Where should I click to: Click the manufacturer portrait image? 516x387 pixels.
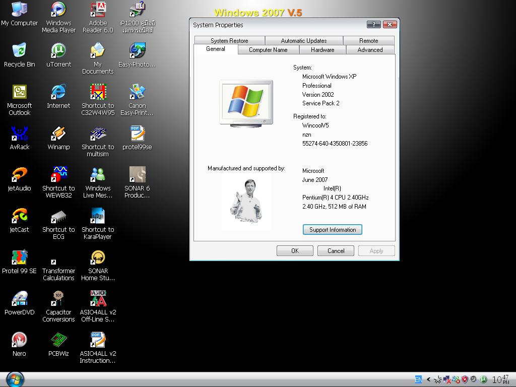coord(246,202)
